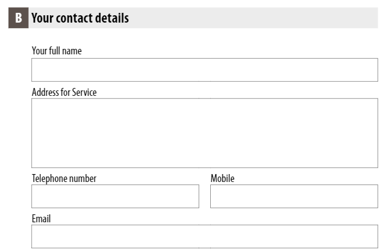
Task: Focus the Email input field
Action: click(x=205, y=236)
